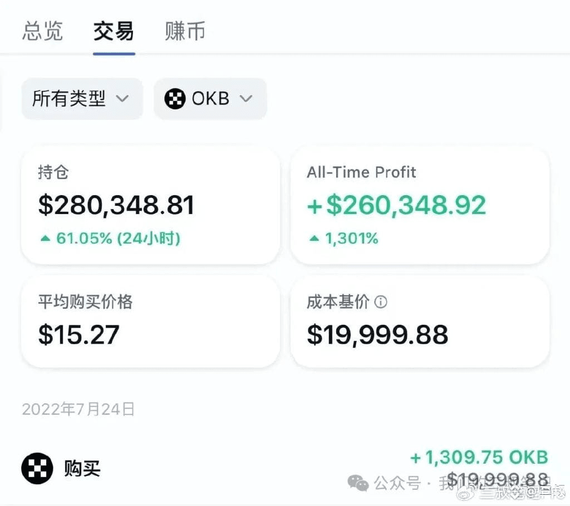Click the WeChat watermark icon
Image resolution: width=570 pixels, height=506 pixels.
pos(358,483)
